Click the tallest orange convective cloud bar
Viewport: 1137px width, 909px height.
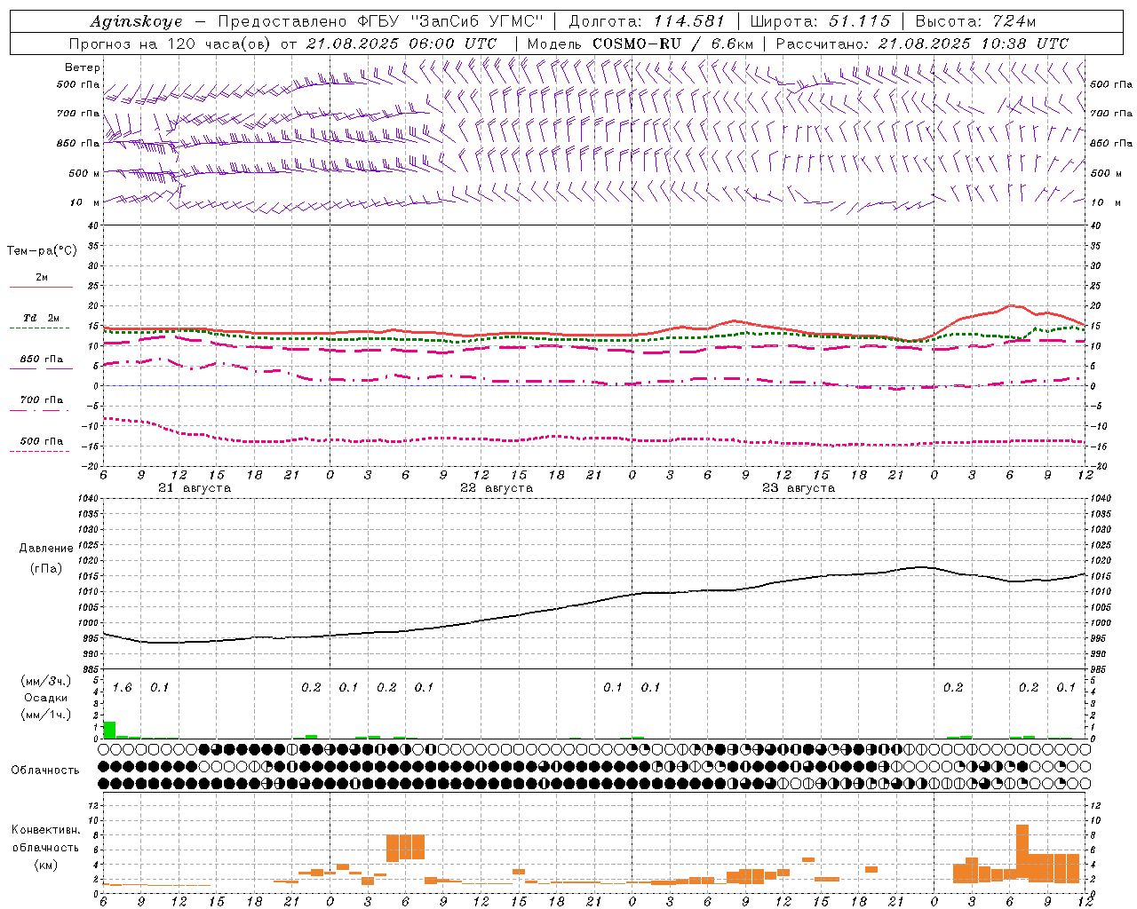click(x=1022, y=852)
